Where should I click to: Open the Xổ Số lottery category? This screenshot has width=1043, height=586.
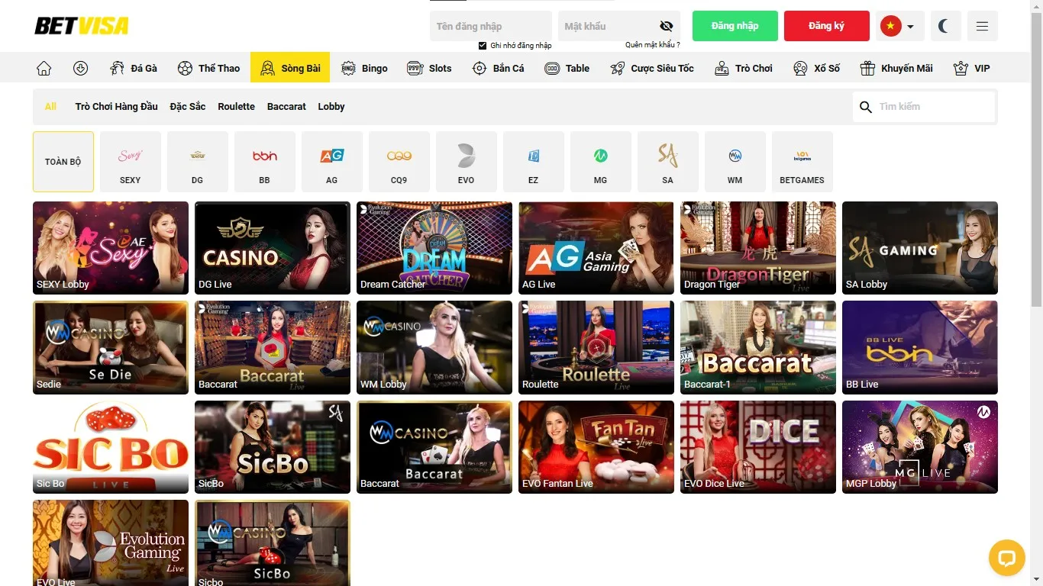pos(817,68)
